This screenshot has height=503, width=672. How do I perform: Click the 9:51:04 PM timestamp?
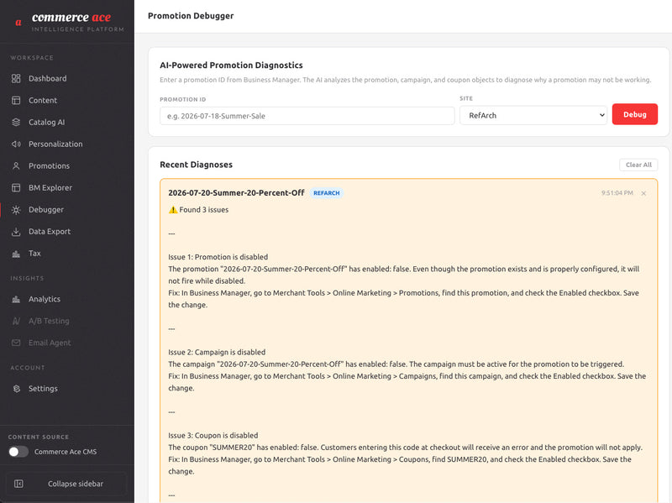[617, 193]
